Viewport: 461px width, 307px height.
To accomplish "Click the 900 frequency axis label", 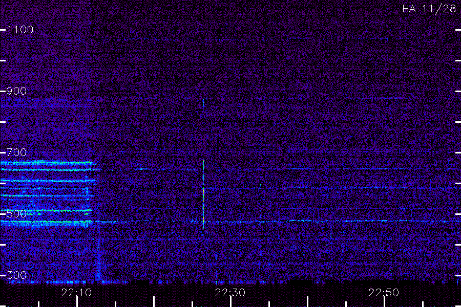I will tap(16, 91).
